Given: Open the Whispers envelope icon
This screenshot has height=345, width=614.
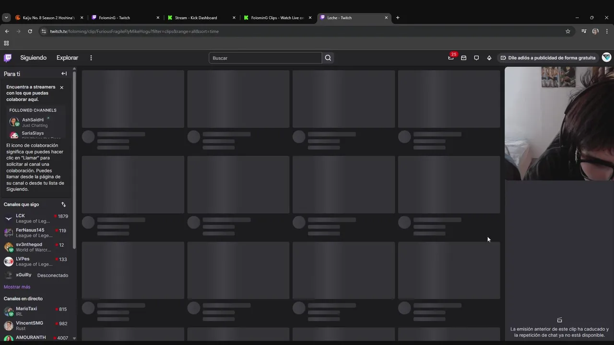Looking at the screenshot, I should pos(464,58).
